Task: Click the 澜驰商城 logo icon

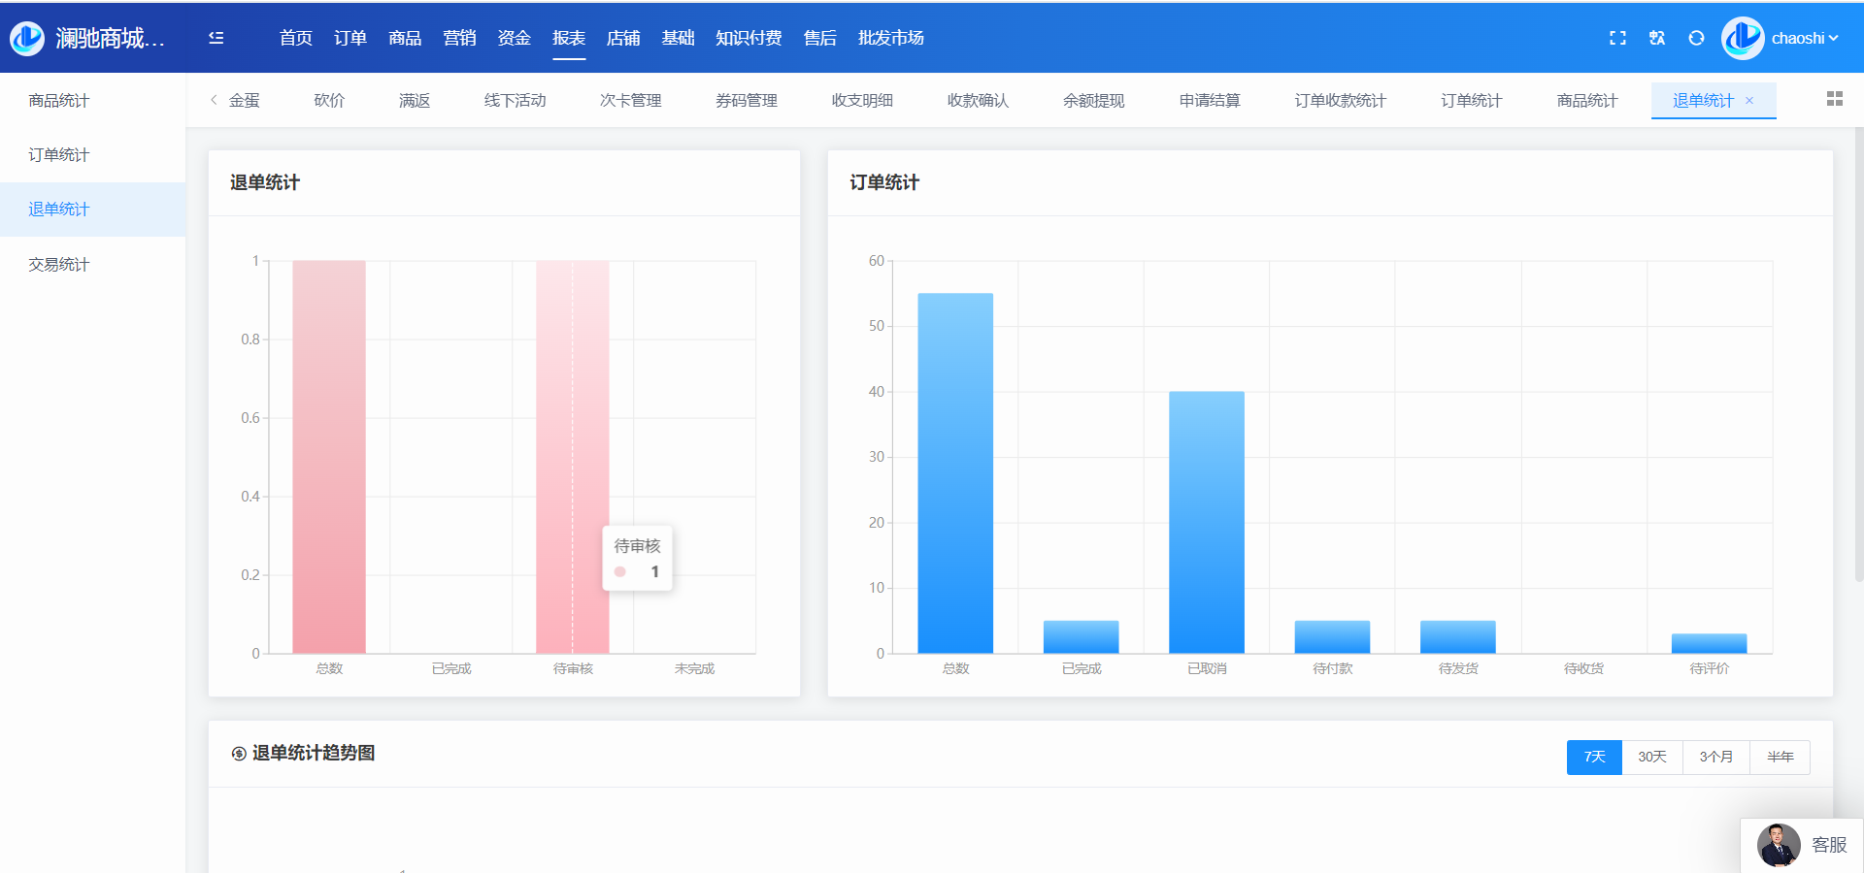Action: [27, 38]
